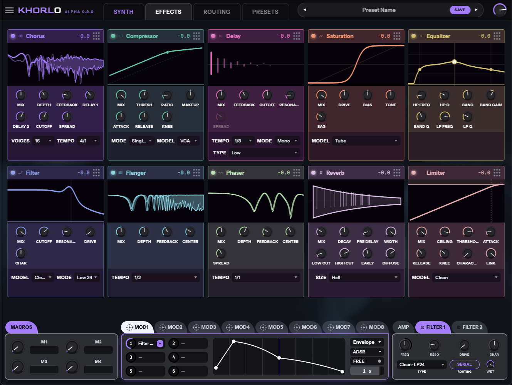Screen dimensions: 512x385
Task: Click the Saturation DRIVE knob
Action: tap(344, 95)
